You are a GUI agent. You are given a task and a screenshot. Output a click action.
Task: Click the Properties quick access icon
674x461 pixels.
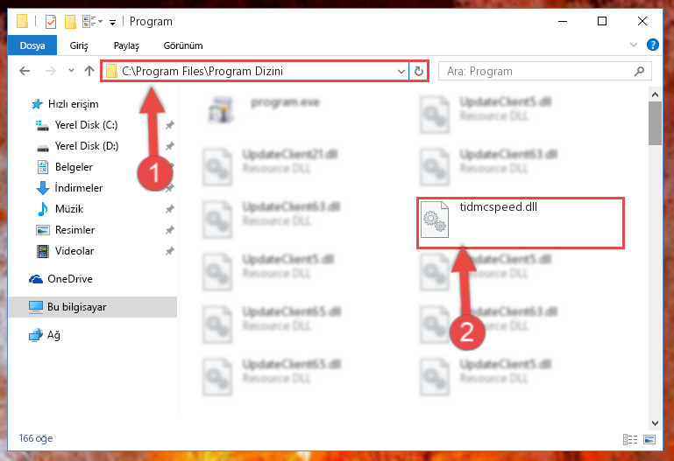[51, 22]
